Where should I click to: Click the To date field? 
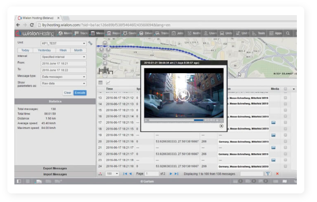(x=64, y=70)
